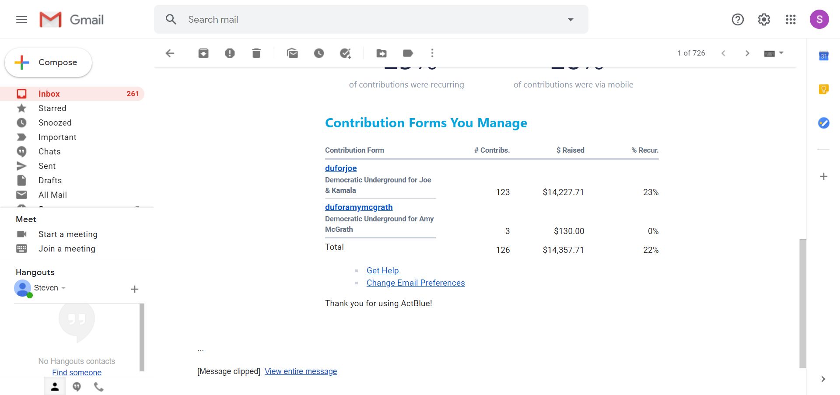Image resolution: width=840 pixels, height=395 pixels.
Task: Click the Compose button
Action: (48, 63)
